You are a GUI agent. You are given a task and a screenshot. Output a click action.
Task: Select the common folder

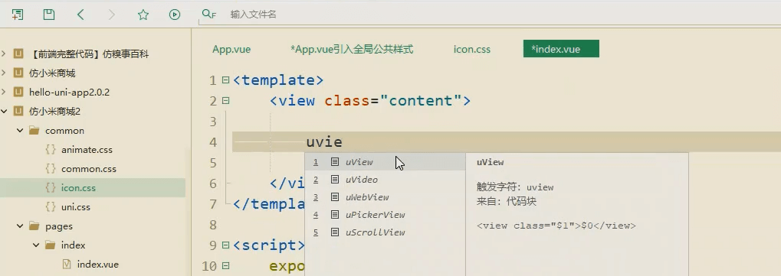click(x=64, y=131)
